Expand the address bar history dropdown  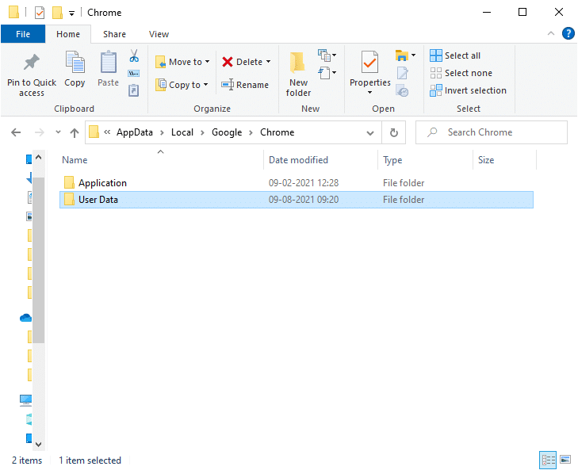pos(370,132)
